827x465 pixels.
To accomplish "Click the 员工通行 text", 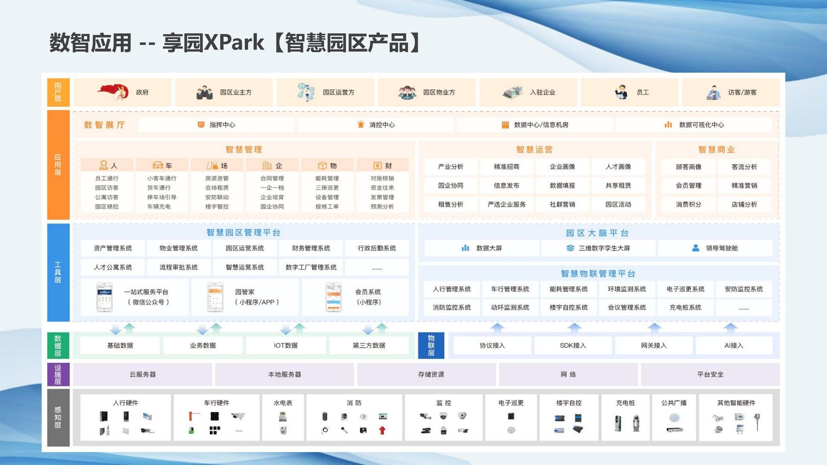I will (x=107, y=178).
